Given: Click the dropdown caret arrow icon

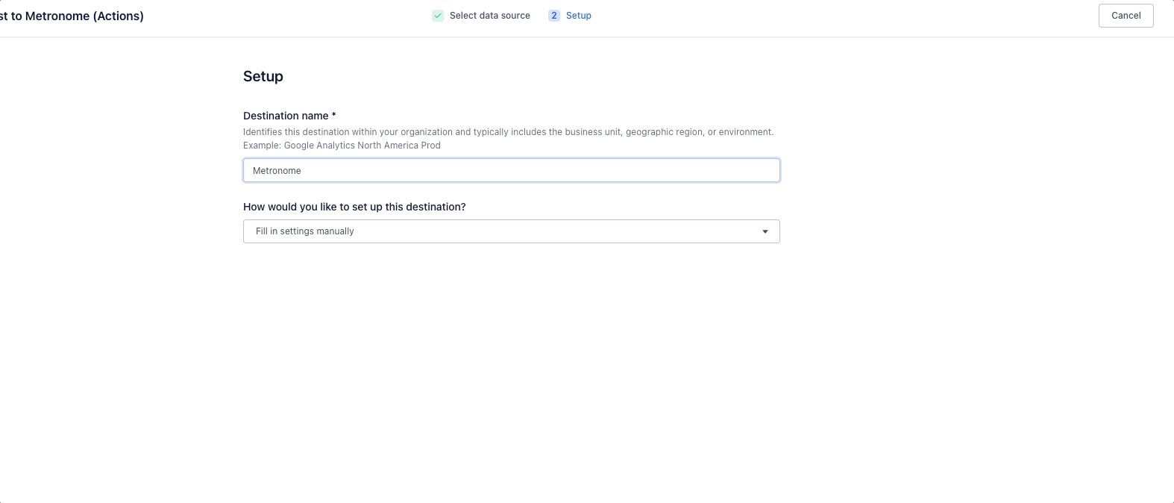Looking at the screenshot, I should pos(765,231).
